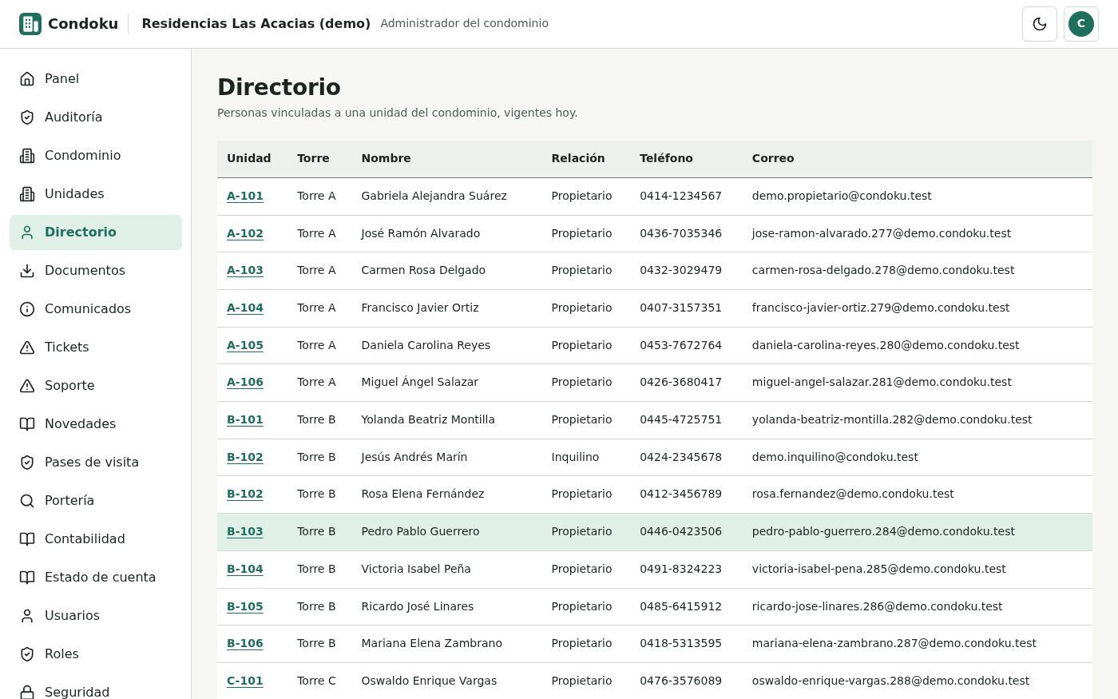The image size is (1118, 699).
Task: Click the Usuarios person icon
Action: (x=27, y=616)
